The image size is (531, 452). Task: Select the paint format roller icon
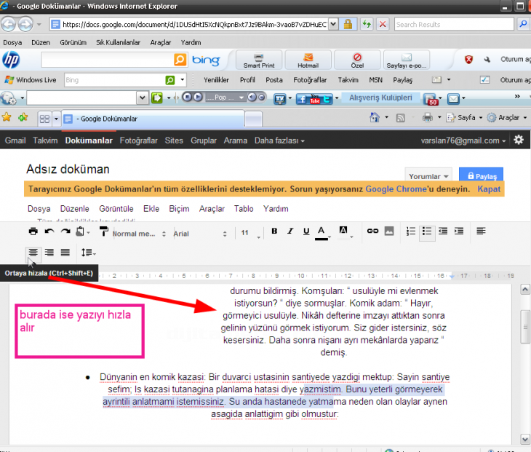[103, 231]
